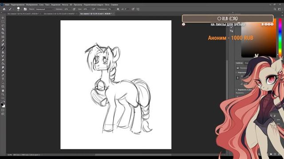This screenshot has width=284, height=159.
Task: Select the History Brush tool
Action: 3,56
